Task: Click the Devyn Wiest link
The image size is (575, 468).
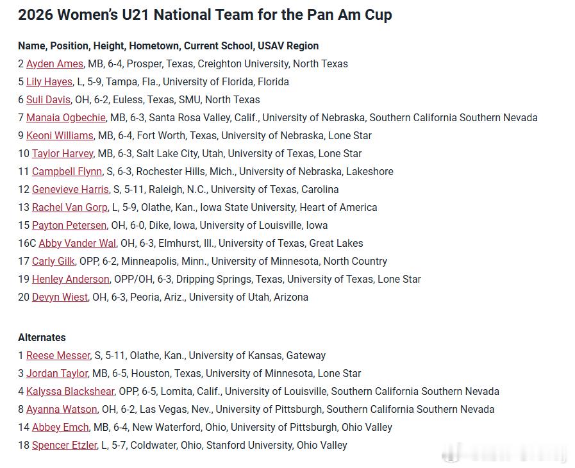Action: [60, 297]
